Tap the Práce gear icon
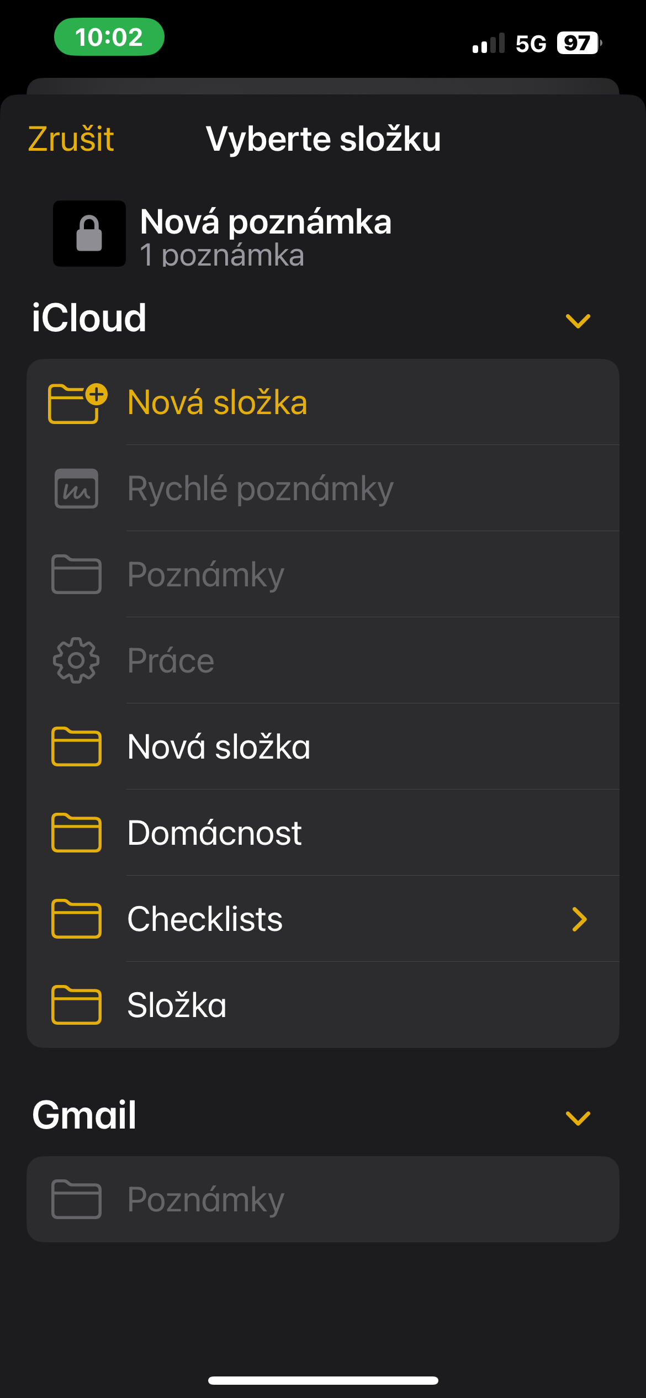 [76, 660]
